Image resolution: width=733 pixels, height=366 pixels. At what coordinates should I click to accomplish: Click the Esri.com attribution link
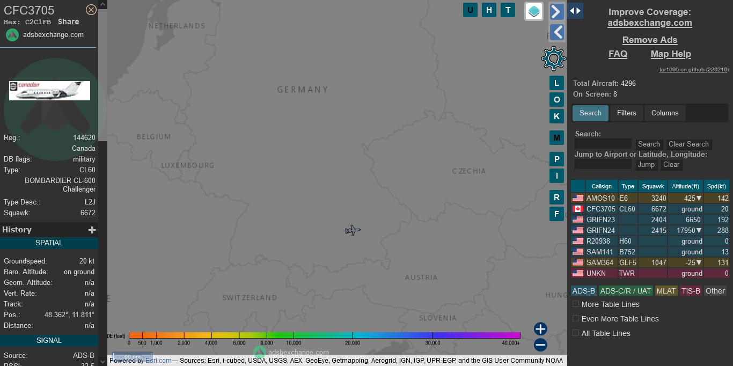pos(158,361)
